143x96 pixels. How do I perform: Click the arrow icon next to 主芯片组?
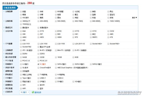[x=4, y=31]
